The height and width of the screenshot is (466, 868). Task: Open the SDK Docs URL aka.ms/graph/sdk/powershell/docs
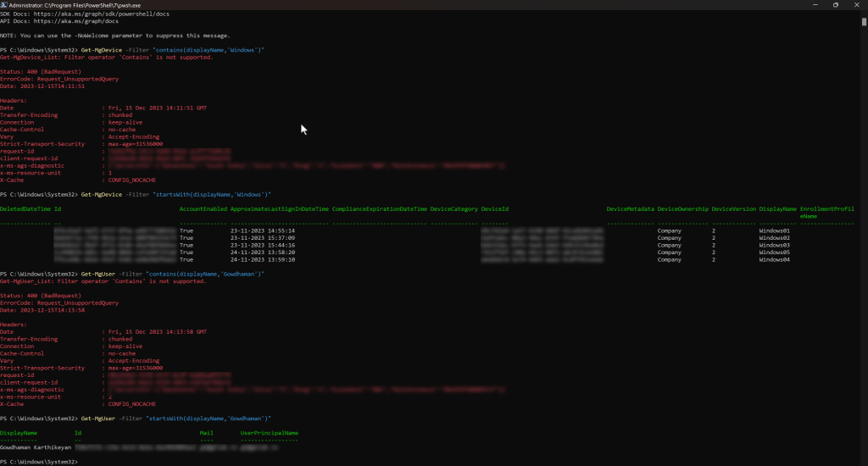coord(102,14)
